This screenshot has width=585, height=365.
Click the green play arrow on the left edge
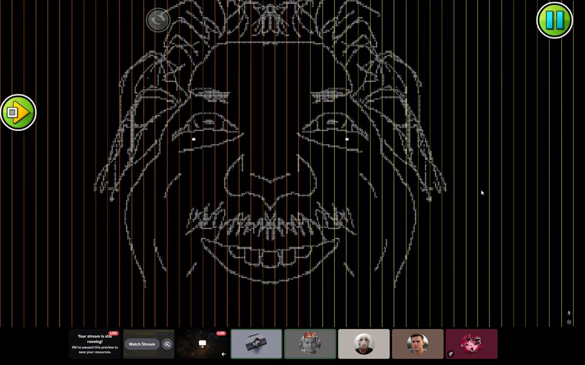[19, 112]
